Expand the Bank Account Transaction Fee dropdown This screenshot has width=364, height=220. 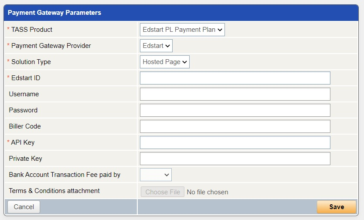pos(156,175)
